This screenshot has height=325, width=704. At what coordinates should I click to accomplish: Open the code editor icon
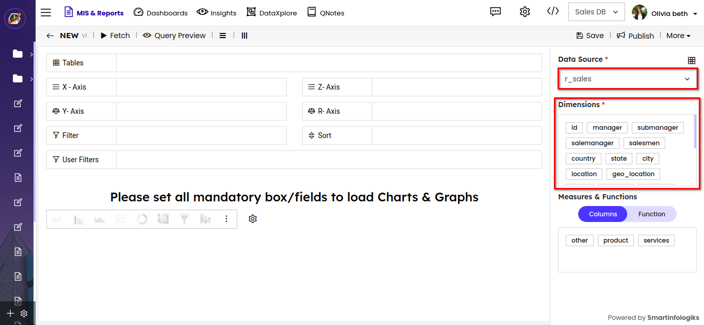pos(553,12)
